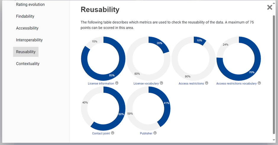278x145 pixels.
Task: Click the License vocabulary label link
Action: point(146,84)
